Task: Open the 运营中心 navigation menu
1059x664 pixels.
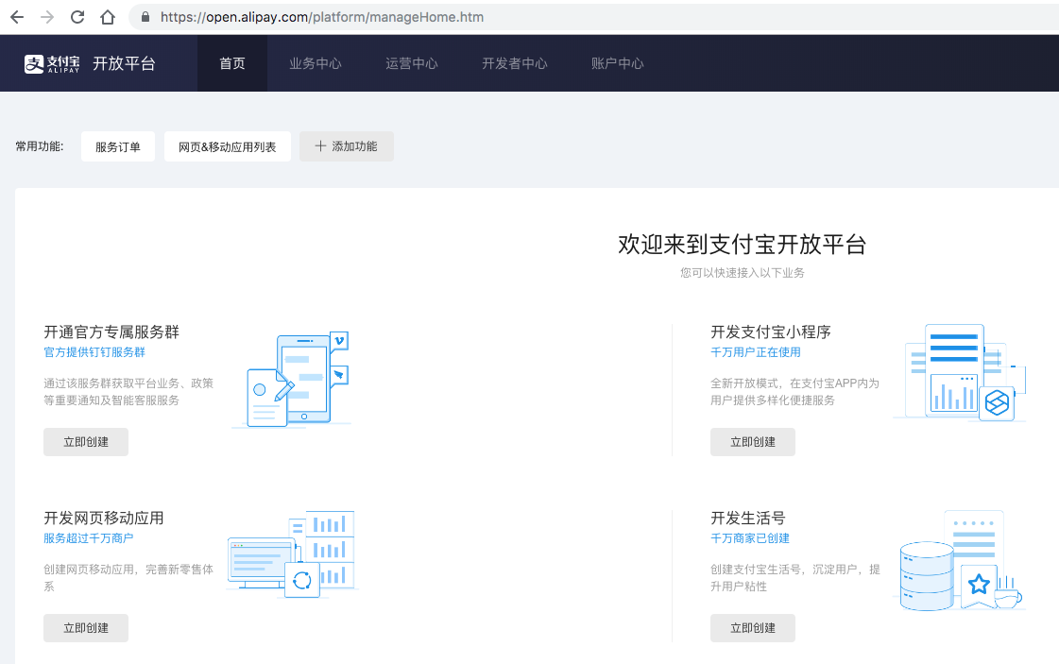Action: coord(412,63)
